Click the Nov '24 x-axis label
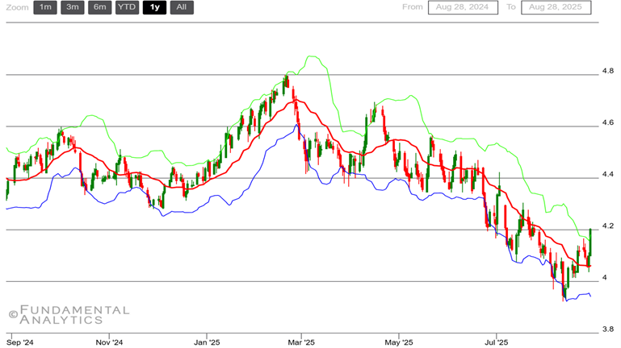Image resolution: width=621 pixels, height=348 pixels. (x=107, y=342)
